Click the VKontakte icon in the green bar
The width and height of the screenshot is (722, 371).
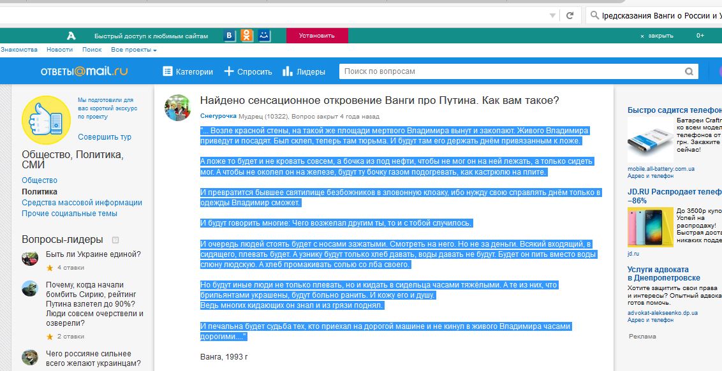[229, 36]
